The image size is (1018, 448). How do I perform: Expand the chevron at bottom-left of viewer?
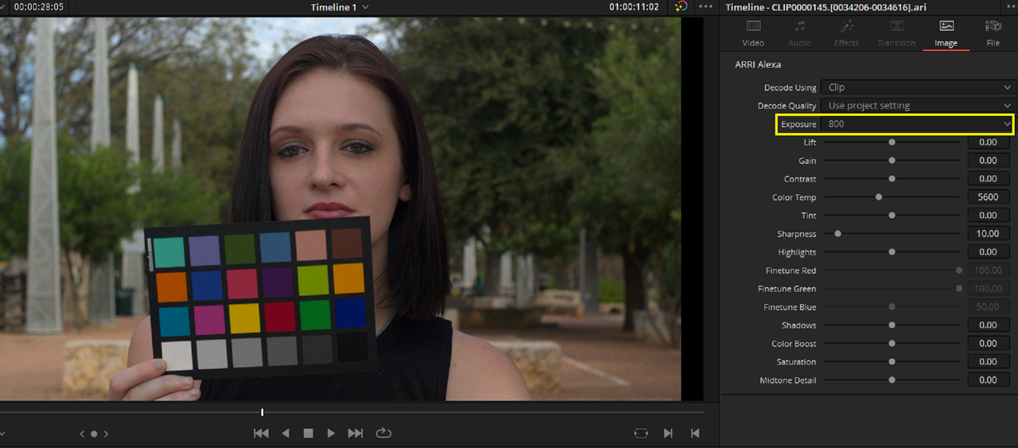click(x=3, y=434)
